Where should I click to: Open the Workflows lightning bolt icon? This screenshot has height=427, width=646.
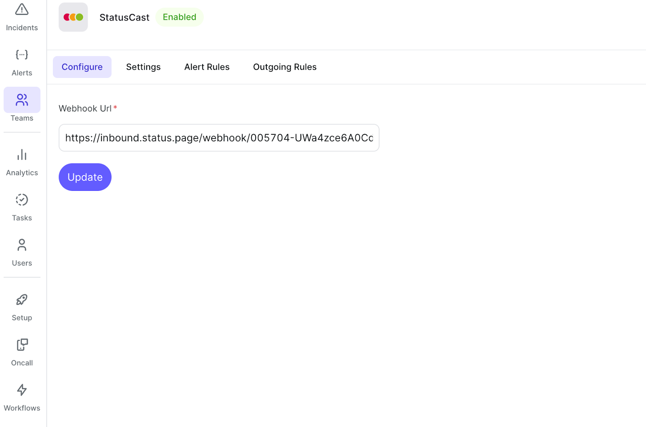click(22, 390)
